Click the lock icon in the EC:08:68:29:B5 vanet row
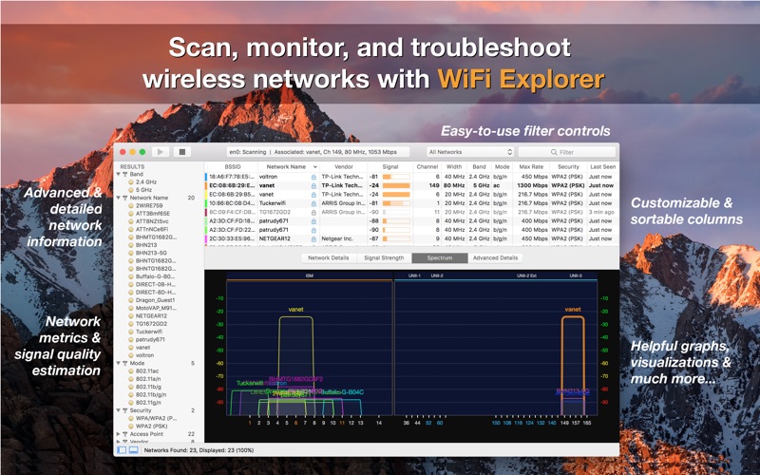This screenshot has width=760, height=475. coord(313,195)
